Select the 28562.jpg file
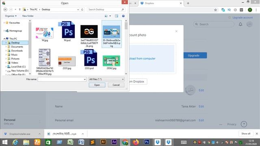The width and height of the screenshot is (260, 146). click(111, 62)
